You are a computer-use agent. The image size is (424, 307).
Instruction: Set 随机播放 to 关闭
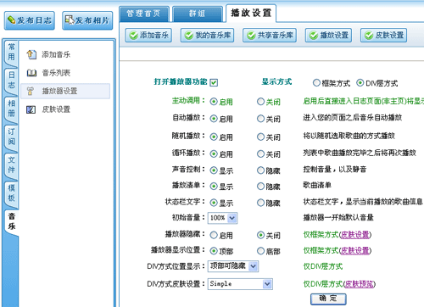260,137
